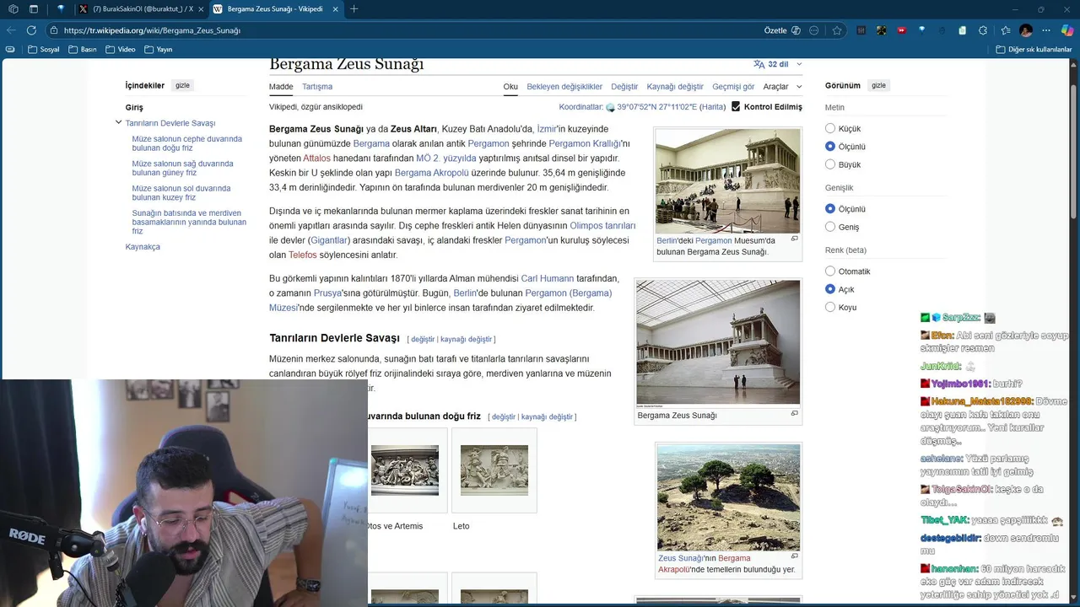
Task: Close the Bergama Zeus Sunağı tab
Action: [x=335, y=9]
